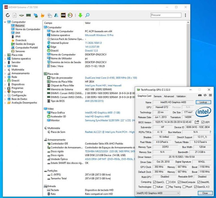Image resolution: width=216 pixels, height=198 pixels.
Task: Open the GPU-Z hamburger menu
Action: (x=210, y=95)
